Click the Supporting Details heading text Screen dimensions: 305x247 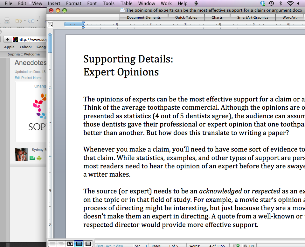128,59
